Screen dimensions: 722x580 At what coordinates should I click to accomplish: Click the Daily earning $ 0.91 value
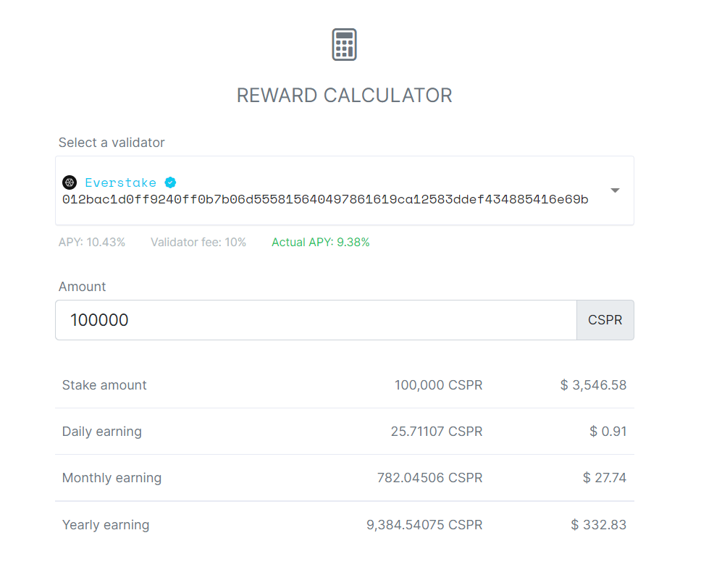(608, 432)
